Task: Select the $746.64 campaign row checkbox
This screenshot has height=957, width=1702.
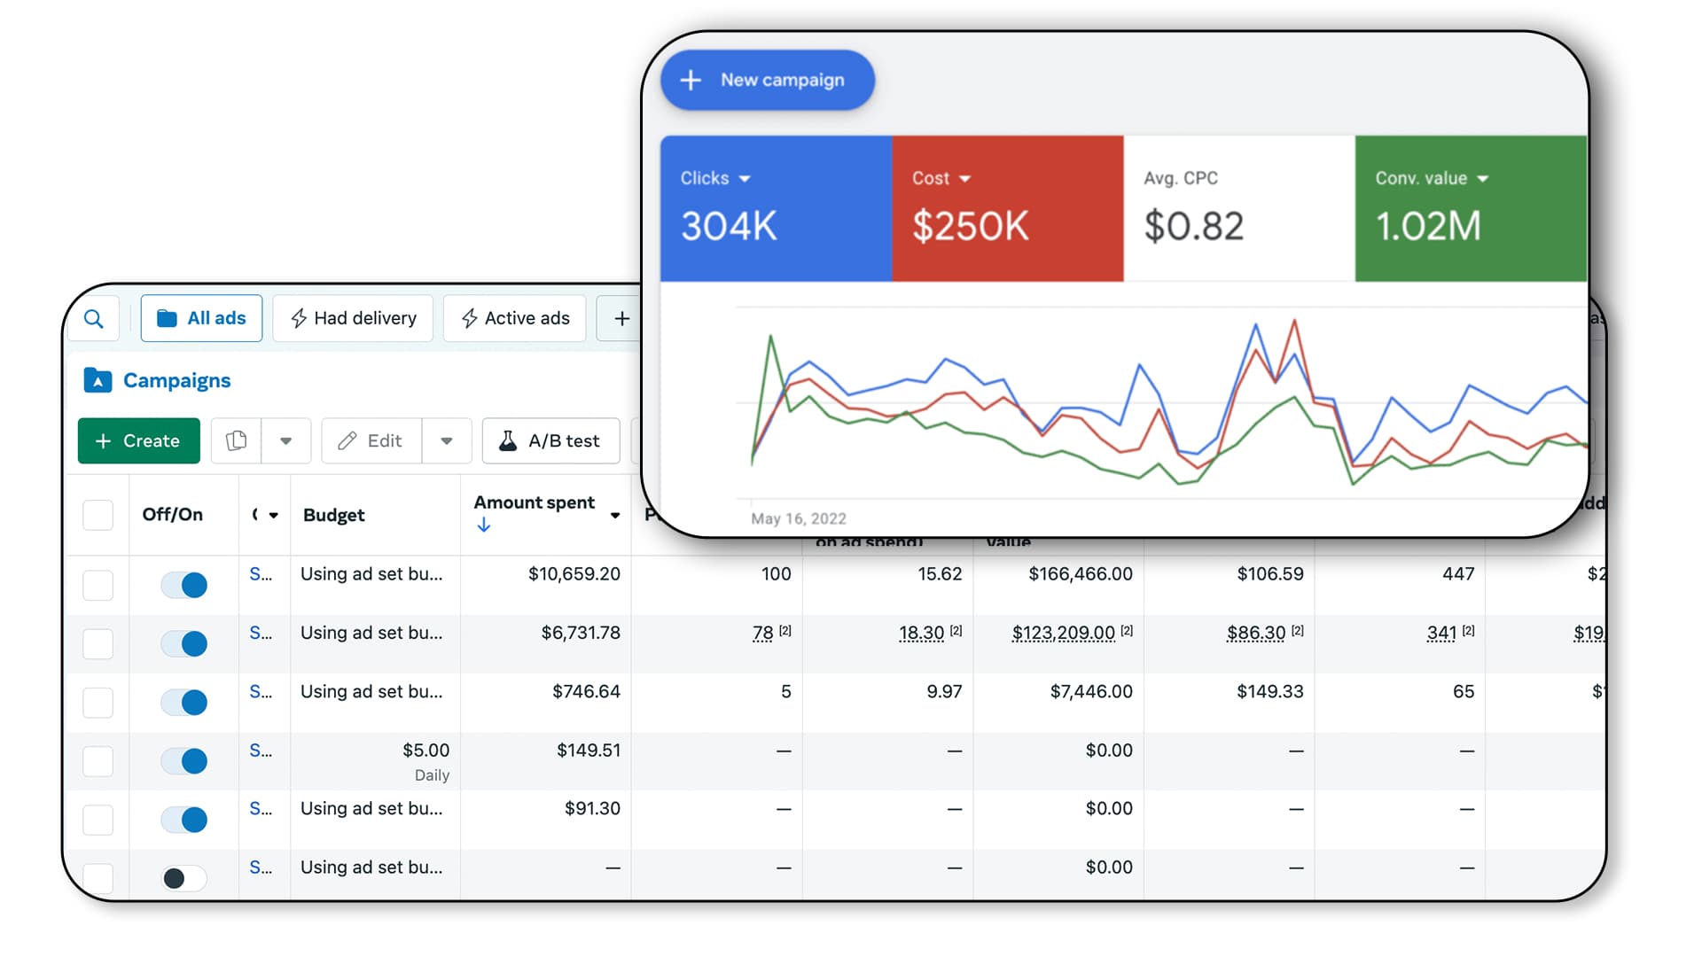Action: [98, 702]
